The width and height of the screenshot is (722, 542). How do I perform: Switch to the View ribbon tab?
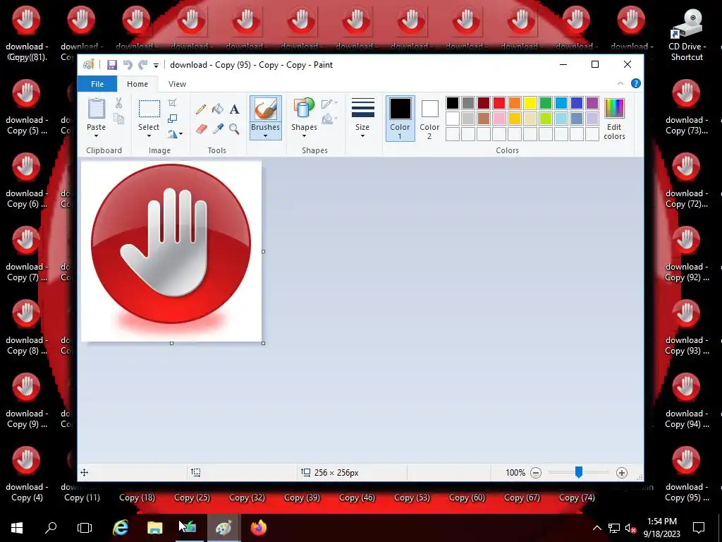pyautogui.click(x=177, y=84)
